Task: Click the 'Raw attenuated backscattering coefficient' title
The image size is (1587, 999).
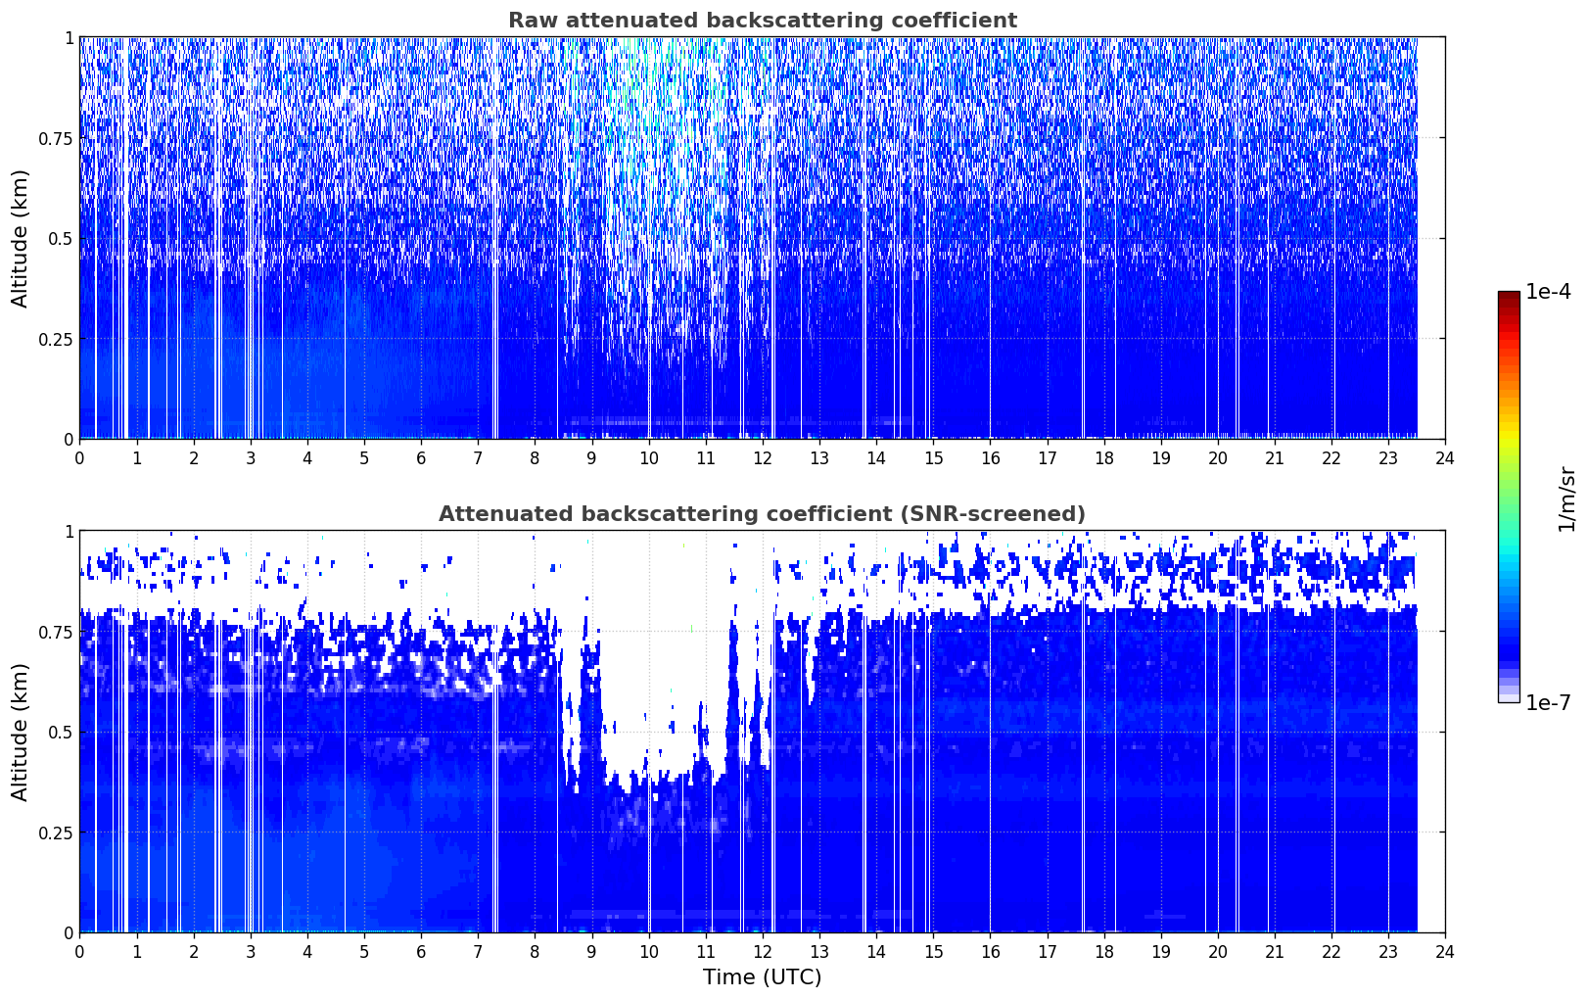Action: [762, 21]
